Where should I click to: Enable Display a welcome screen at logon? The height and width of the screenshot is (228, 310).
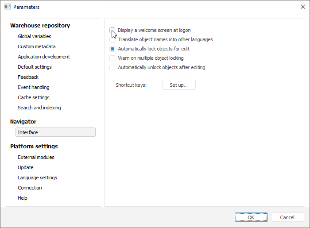(112, 30)
